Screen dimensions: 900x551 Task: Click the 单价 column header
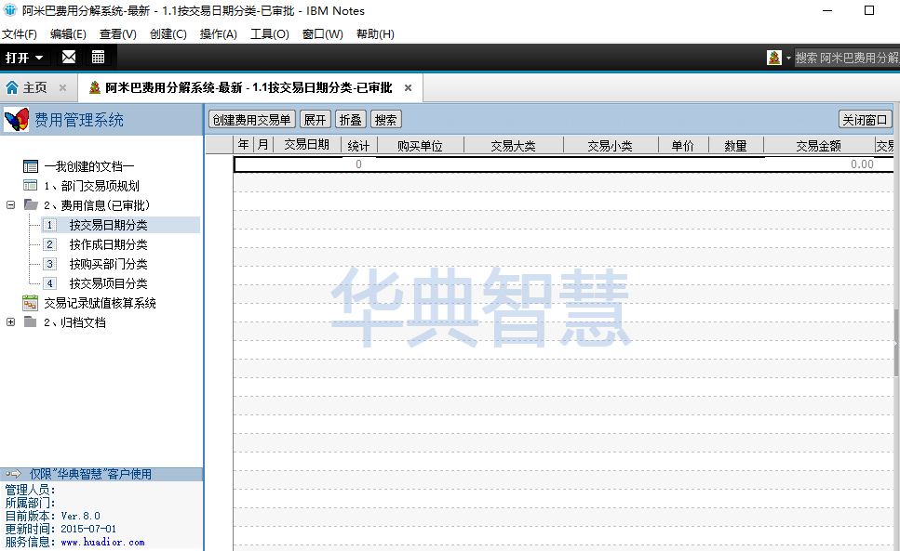[683, 145]
